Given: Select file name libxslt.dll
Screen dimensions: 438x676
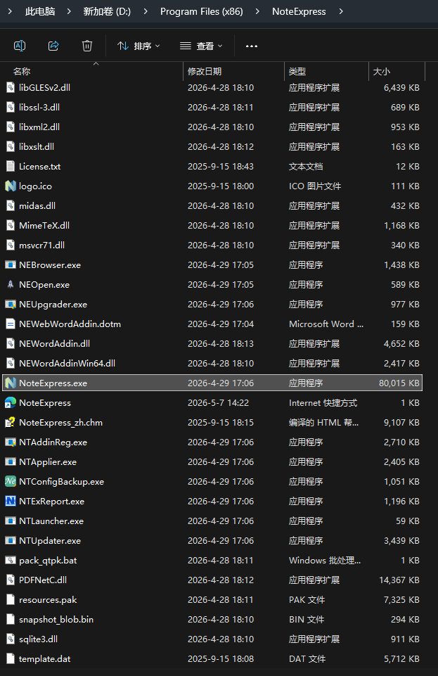Looking at the screenshot, I should pos(37,146).
